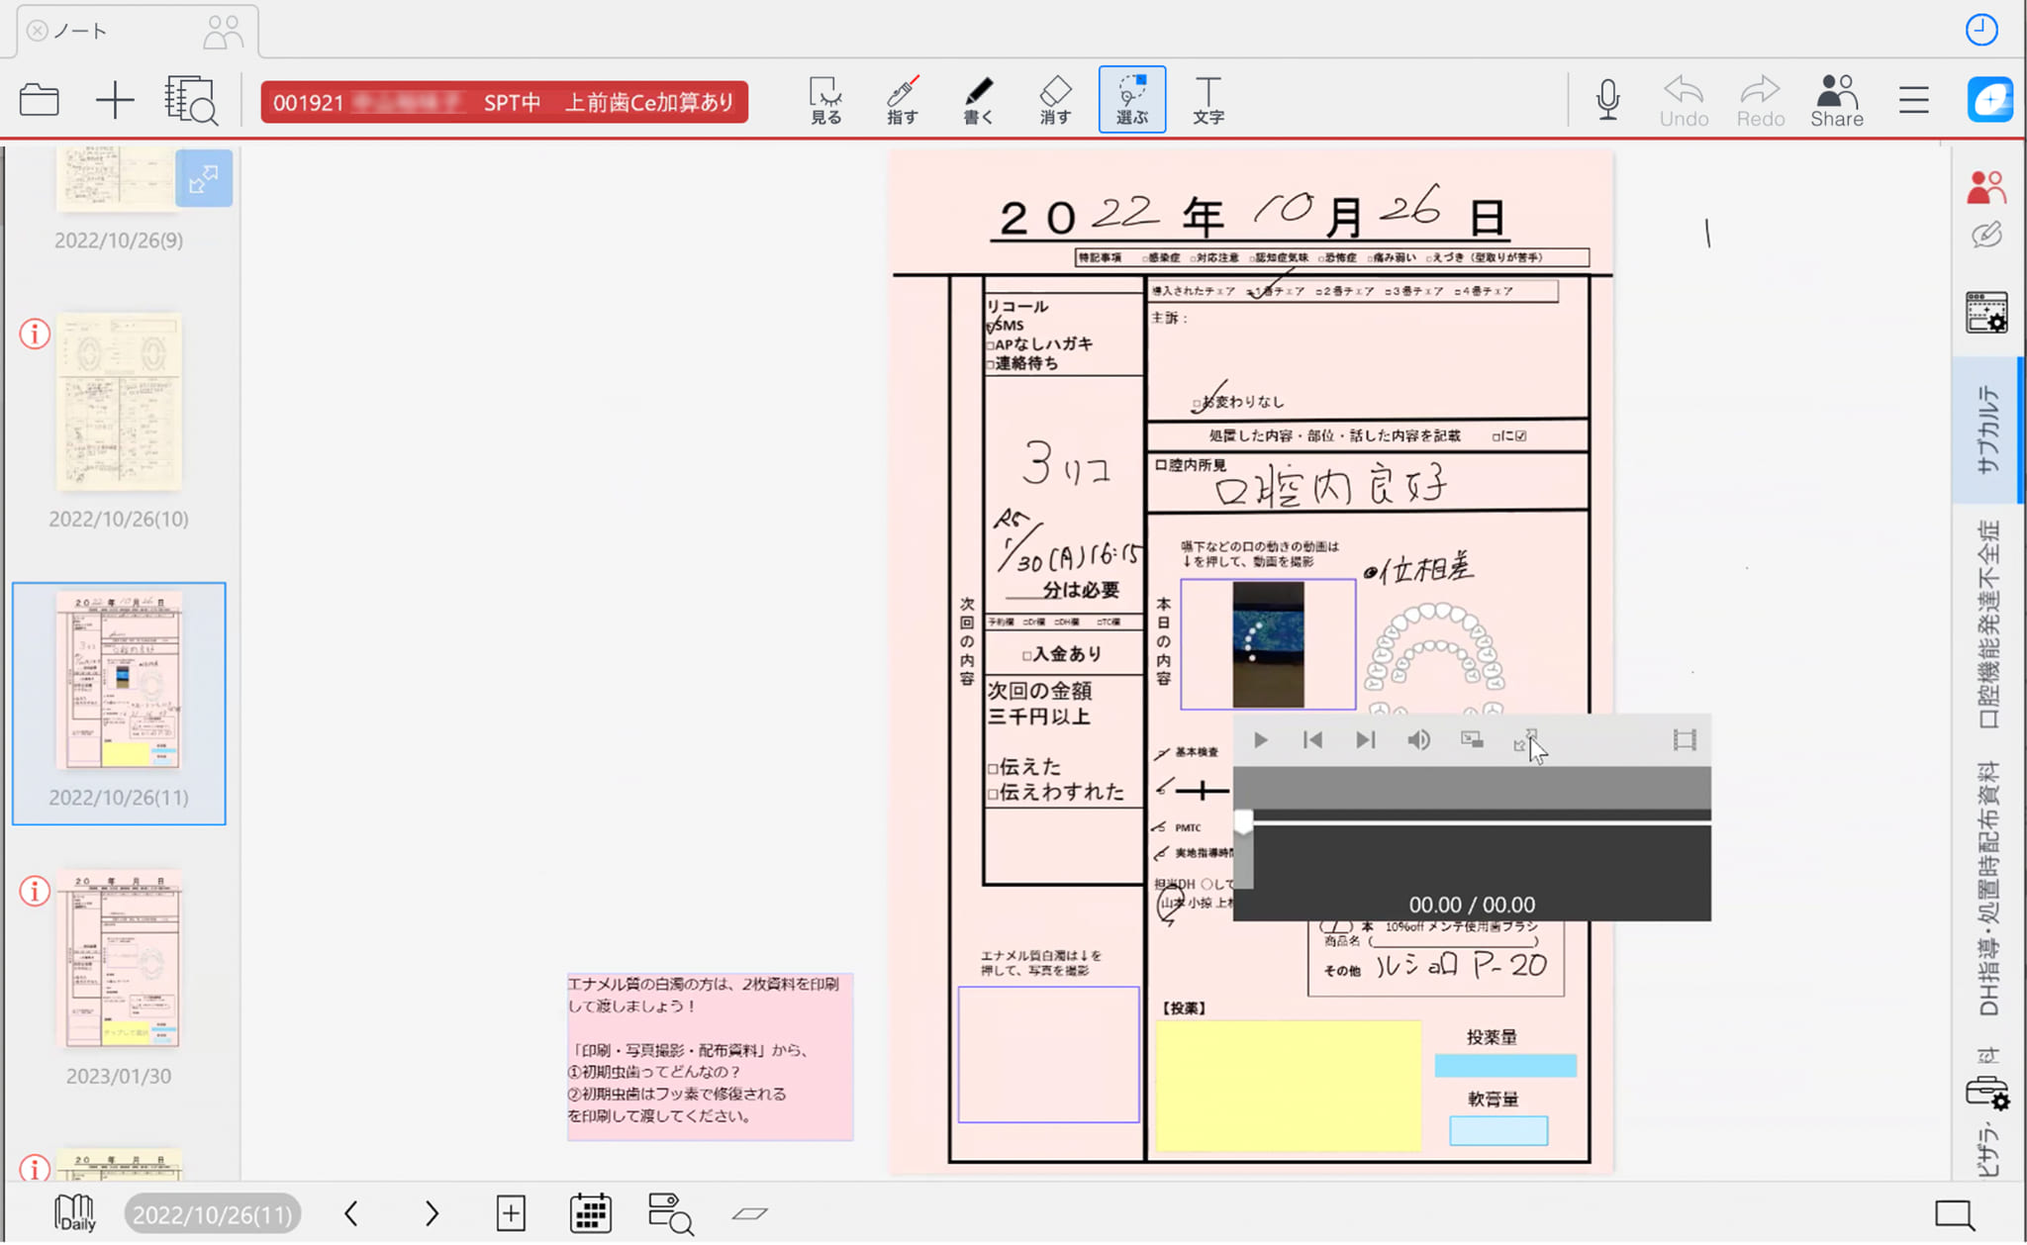2027x1245 pixels.
Task: Select the 指す pointer tool
Action: [x=902, y=100]
